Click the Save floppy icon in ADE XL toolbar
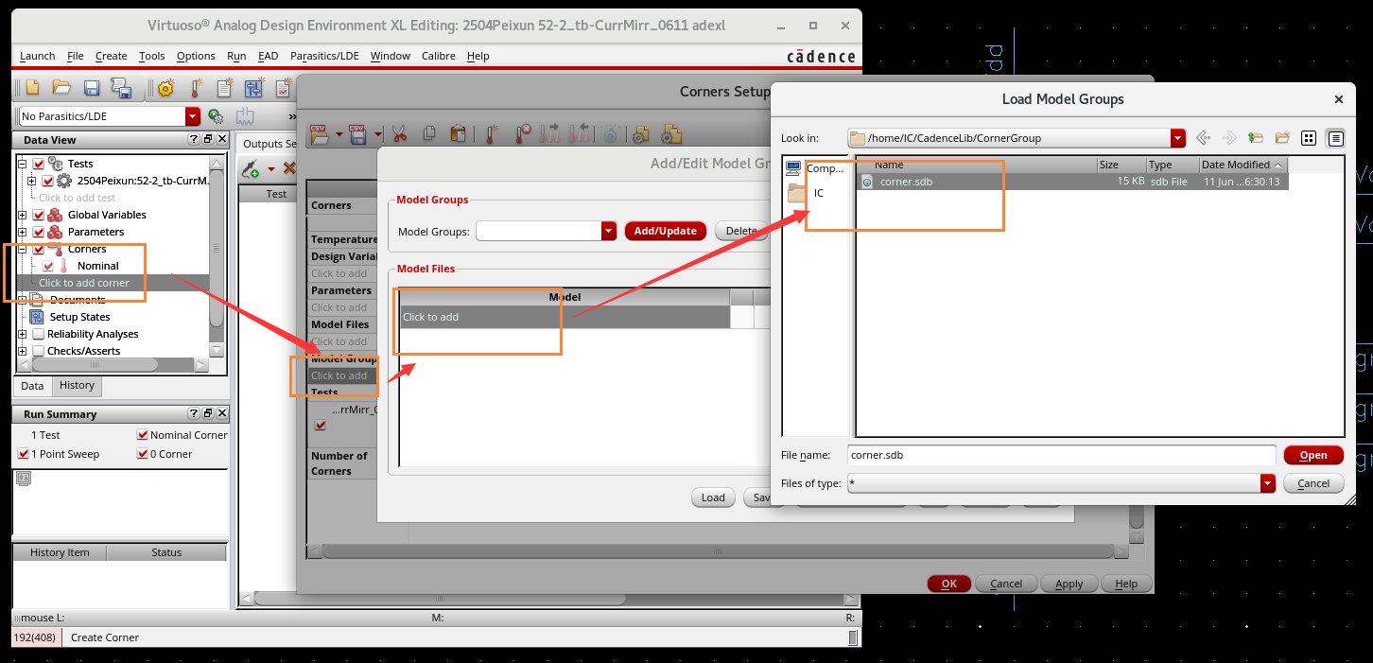Screen dimensions: 1373x663 pyautogui.click(x=92, y=88)
